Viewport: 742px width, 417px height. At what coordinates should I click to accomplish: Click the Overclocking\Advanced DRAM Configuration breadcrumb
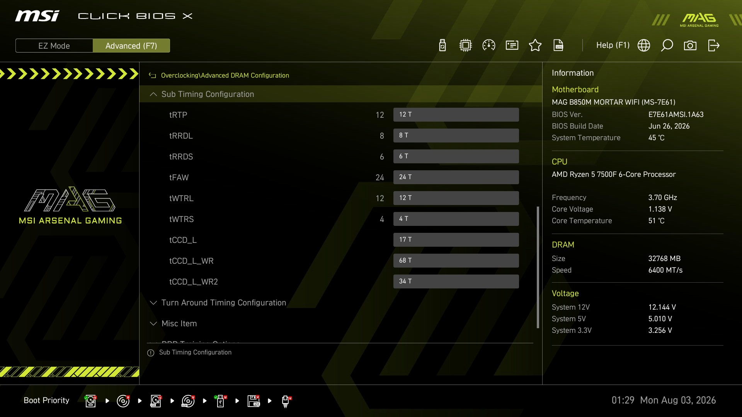pyautogui.click(x=225, y=76)
